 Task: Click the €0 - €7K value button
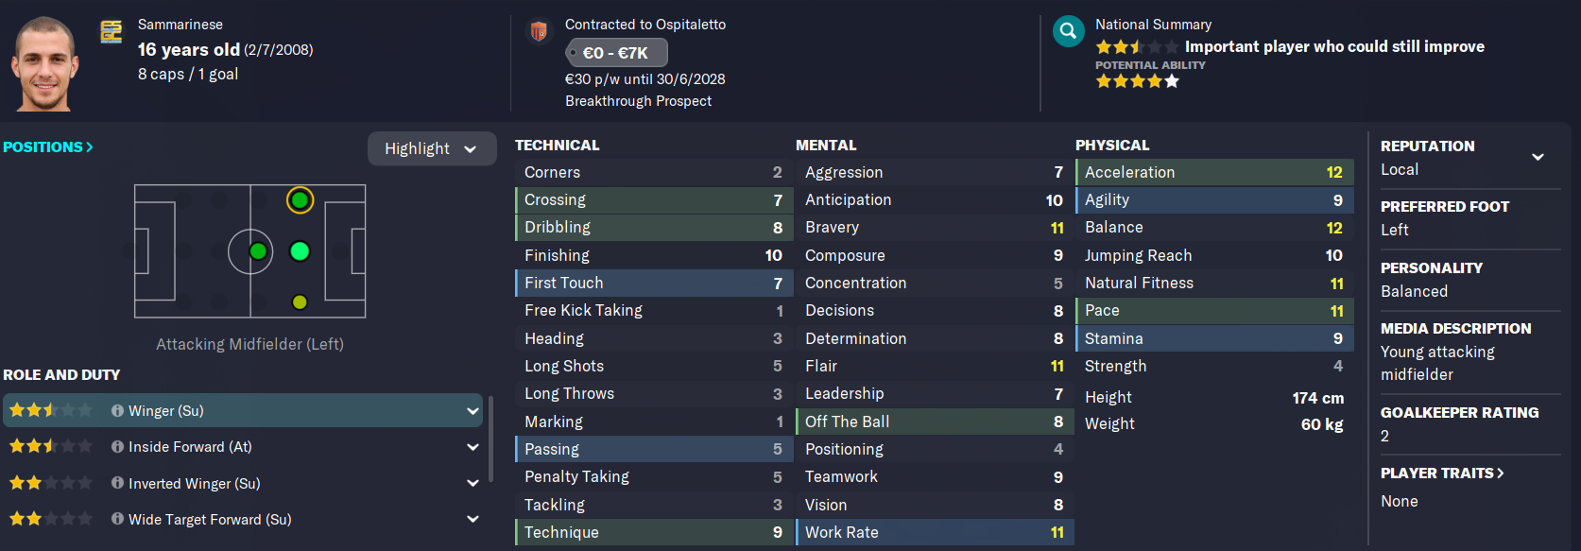click(616, 53)
